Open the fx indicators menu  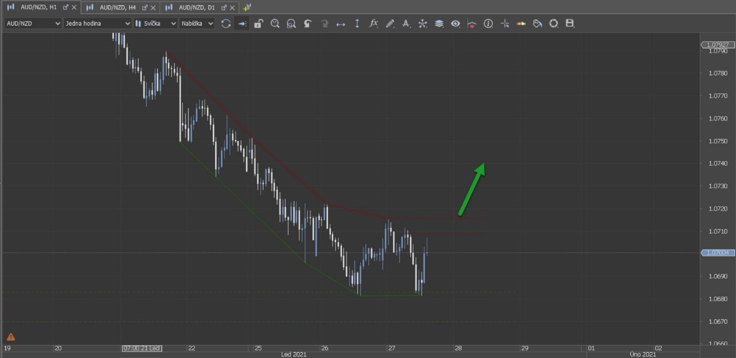click(374, 23)
